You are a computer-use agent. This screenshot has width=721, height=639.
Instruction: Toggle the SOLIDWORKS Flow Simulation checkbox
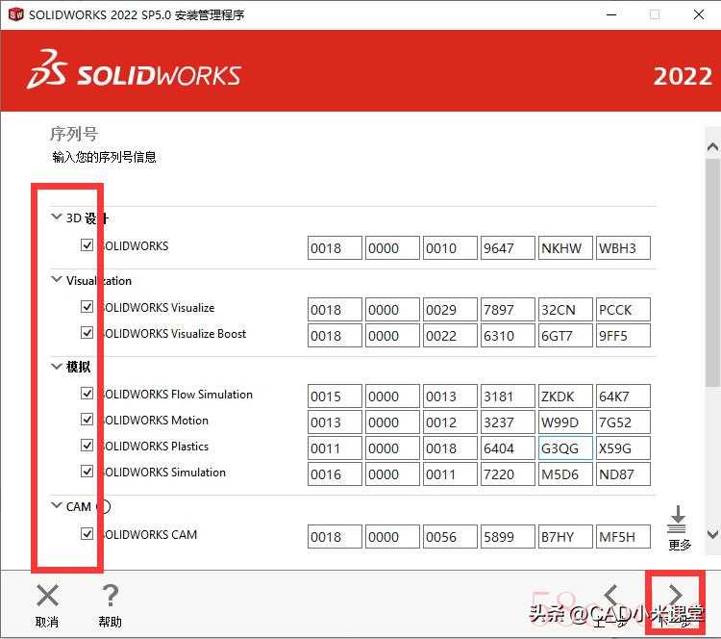coord(87,394)
